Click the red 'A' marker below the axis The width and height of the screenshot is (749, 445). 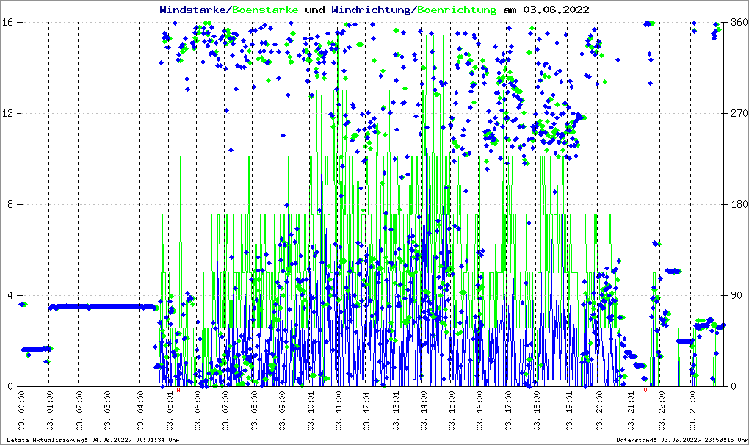pos(178,390)
